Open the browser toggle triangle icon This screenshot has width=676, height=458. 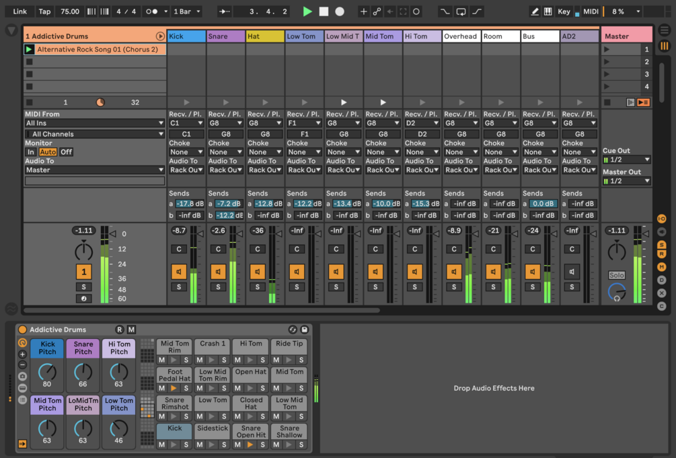(x=11, y=31)
